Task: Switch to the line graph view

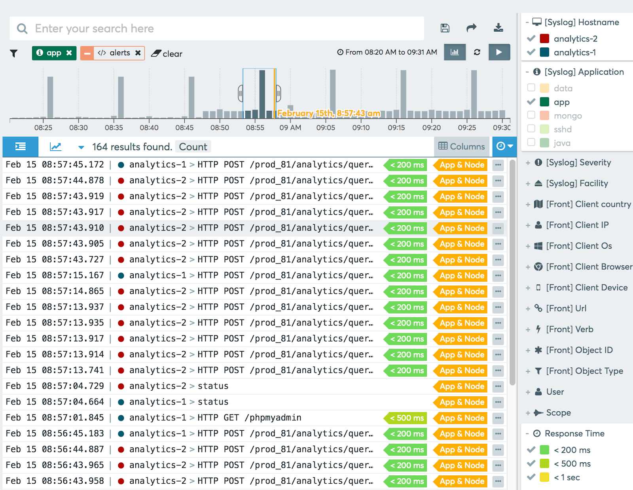Action: 56,147
